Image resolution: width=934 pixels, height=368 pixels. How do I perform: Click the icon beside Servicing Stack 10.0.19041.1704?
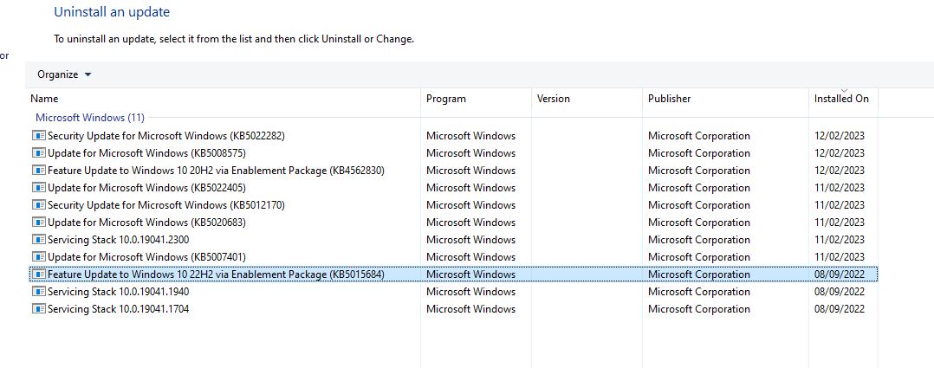coord(39,309)
